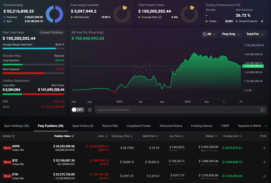The height and width of the screenshot is (183, 271).
Task: Click ETH mark price $2,472.0
Action: pyautogui.click(x=153, y=176)
